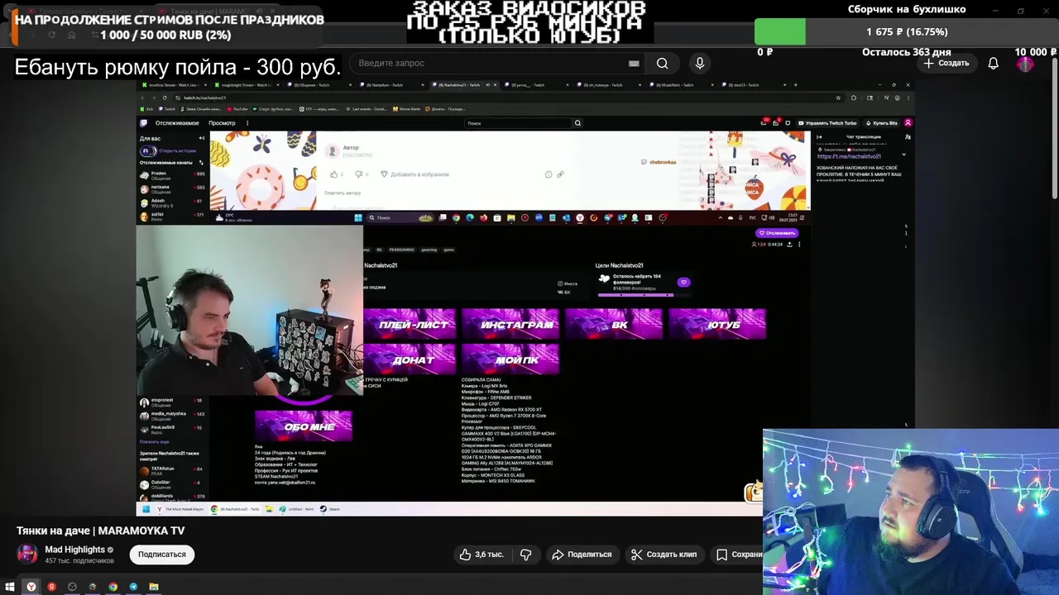The image size is (1059, 595).
Task: Collapse the Twitch chat panel arrow
Action: 820,137
